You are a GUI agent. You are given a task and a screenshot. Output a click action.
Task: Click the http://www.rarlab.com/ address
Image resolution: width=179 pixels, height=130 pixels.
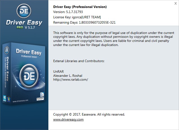pos(70,80)
